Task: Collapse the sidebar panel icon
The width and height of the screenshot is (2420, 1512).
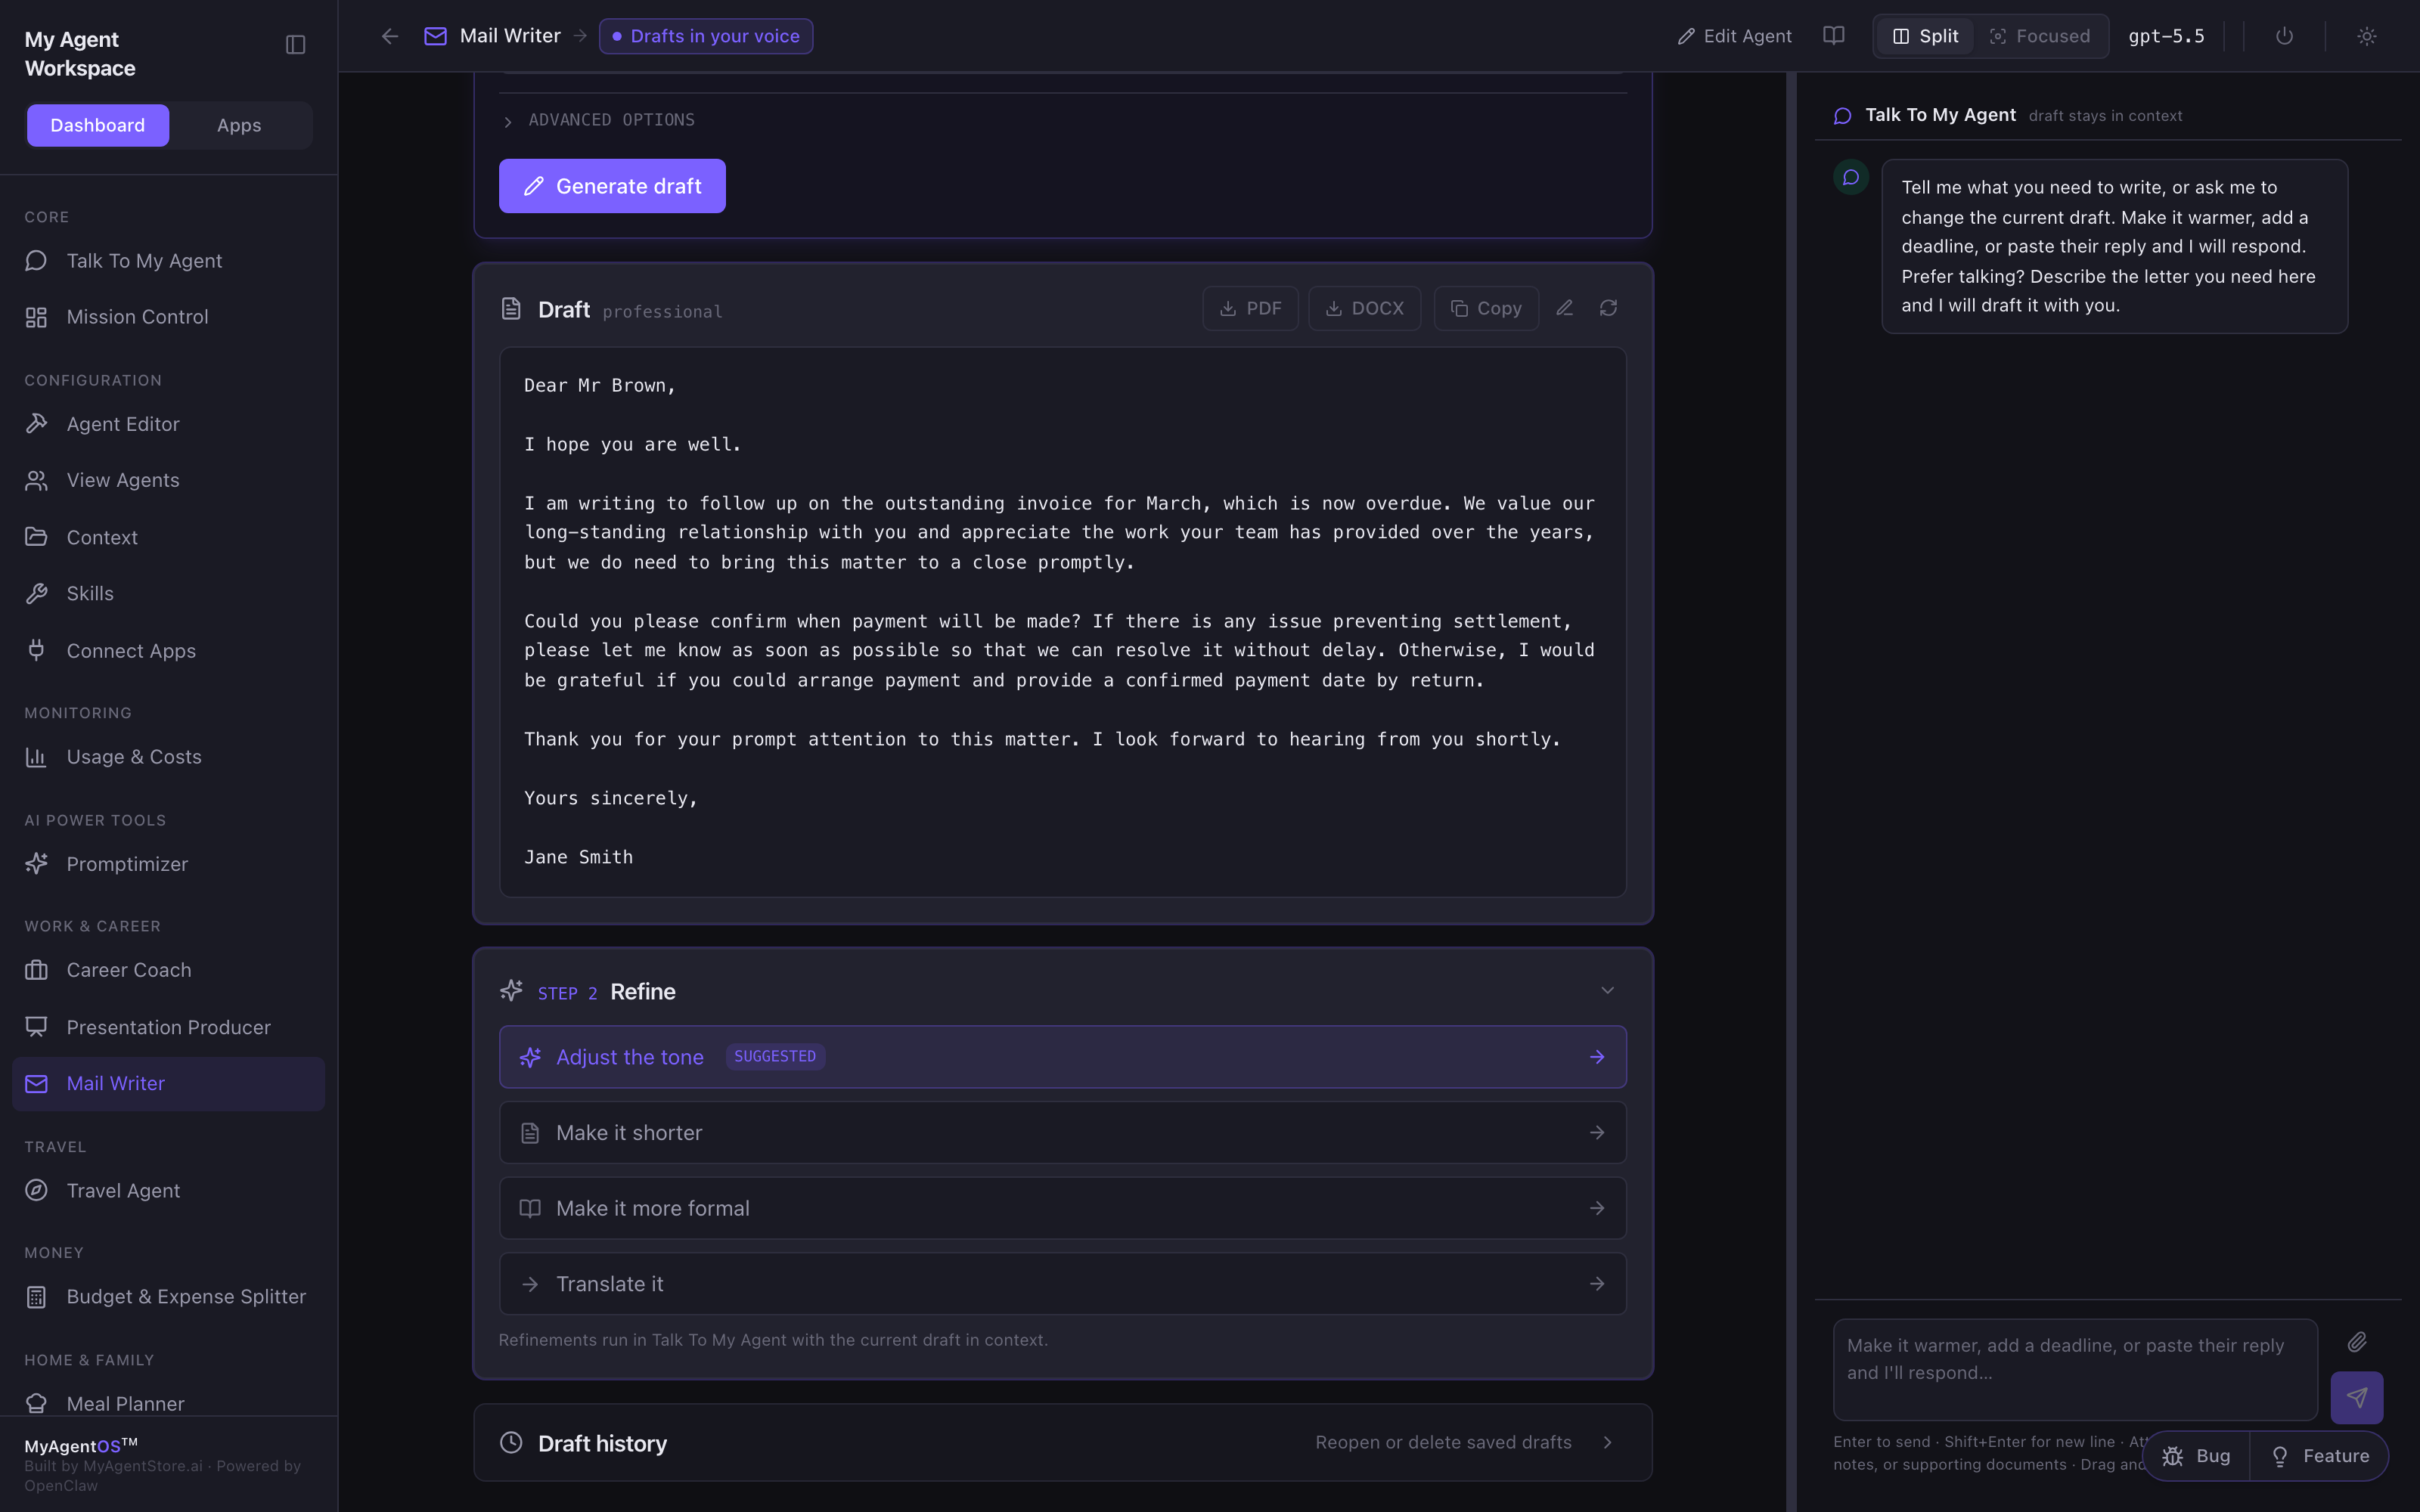Action: click(295, 45)
